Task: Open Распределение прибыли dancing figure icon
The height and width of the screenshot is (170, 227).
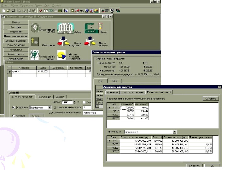Action: point(34,55)
